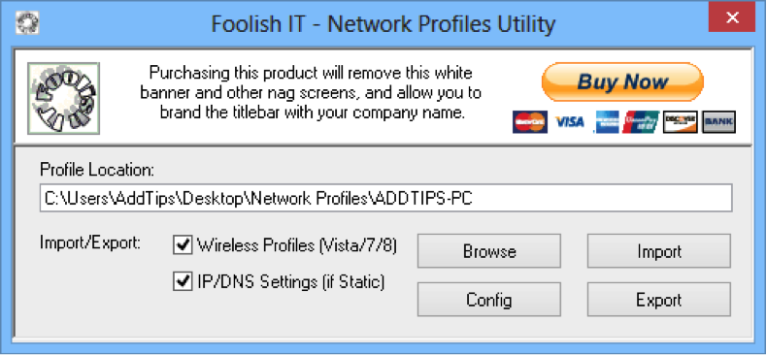
Task: Click inside the Profile Location path field
Action: 386,198
